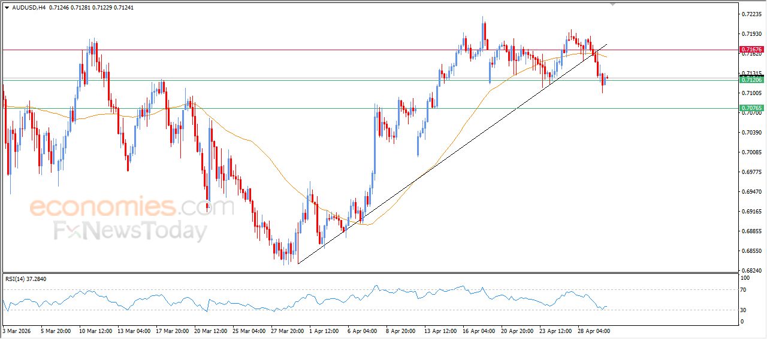This screenshot has width=767, height=339.
Task: Click the RSI 30 level label
Action: (x=745, y=309)
